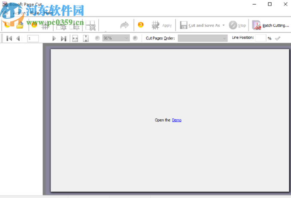Minimize the application window

(x=254, y=4)
